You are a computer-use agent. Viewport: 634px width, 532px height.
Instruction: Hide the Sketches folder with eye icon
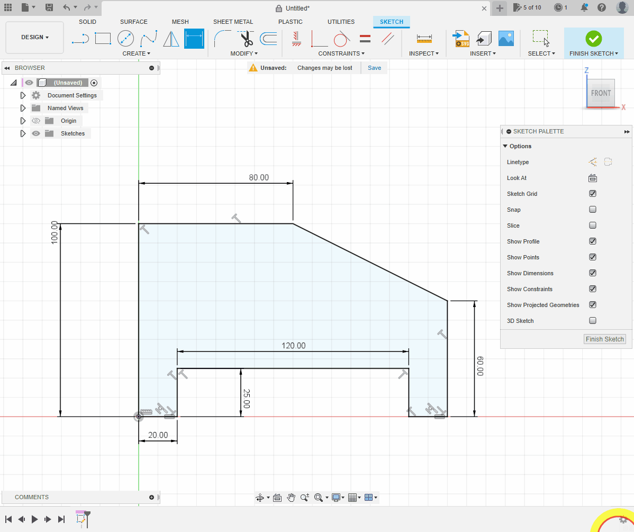coord(36,133)
